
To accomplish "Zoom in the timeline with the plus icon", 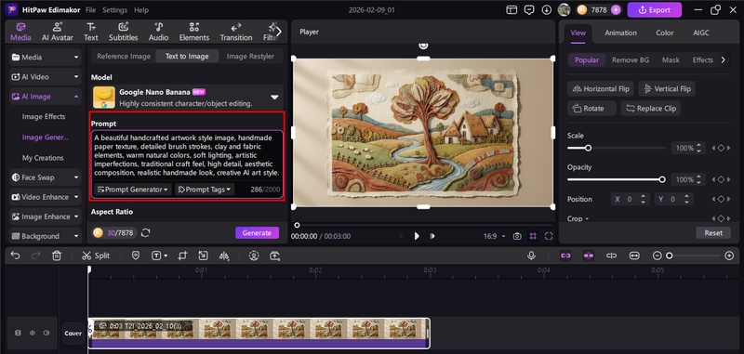I will click(729, 256).
